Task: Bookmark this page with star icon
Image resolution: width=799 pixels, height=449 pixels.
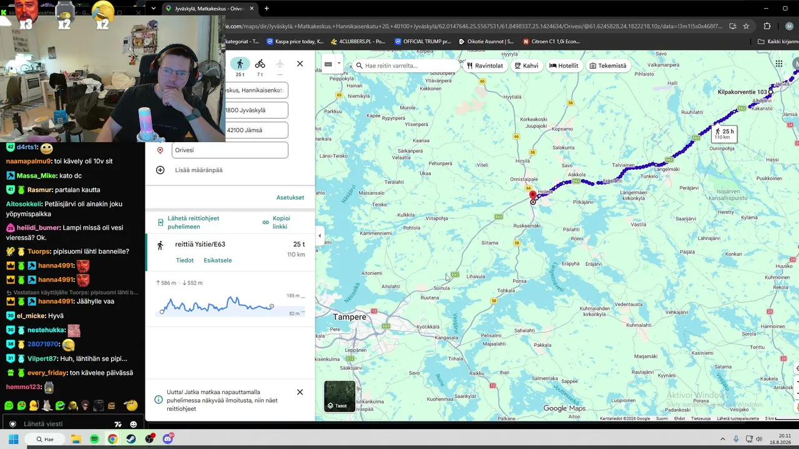Action: (x=746, y=26)
